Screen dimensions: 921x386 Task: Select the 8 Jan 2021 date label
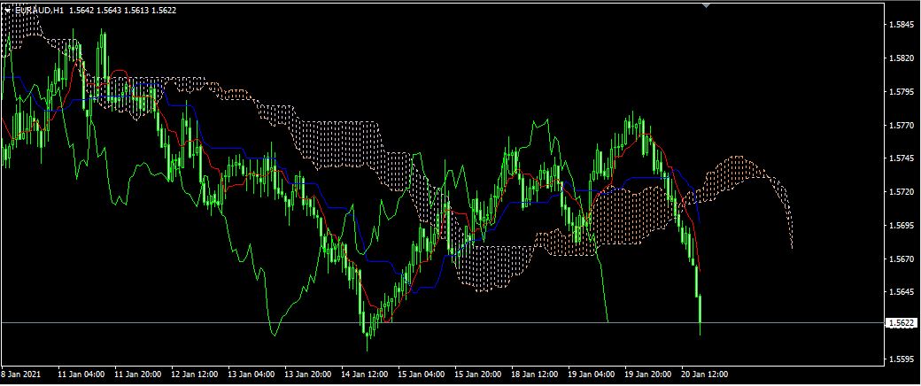tap(21, 375)
